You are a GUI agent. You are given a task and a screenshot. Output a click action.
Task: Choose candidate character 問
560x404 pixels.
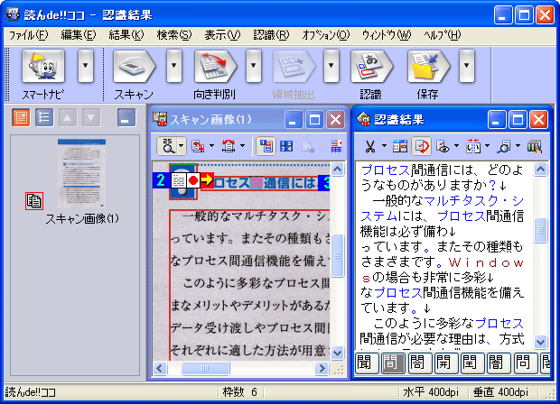click(x=525, y=363)
